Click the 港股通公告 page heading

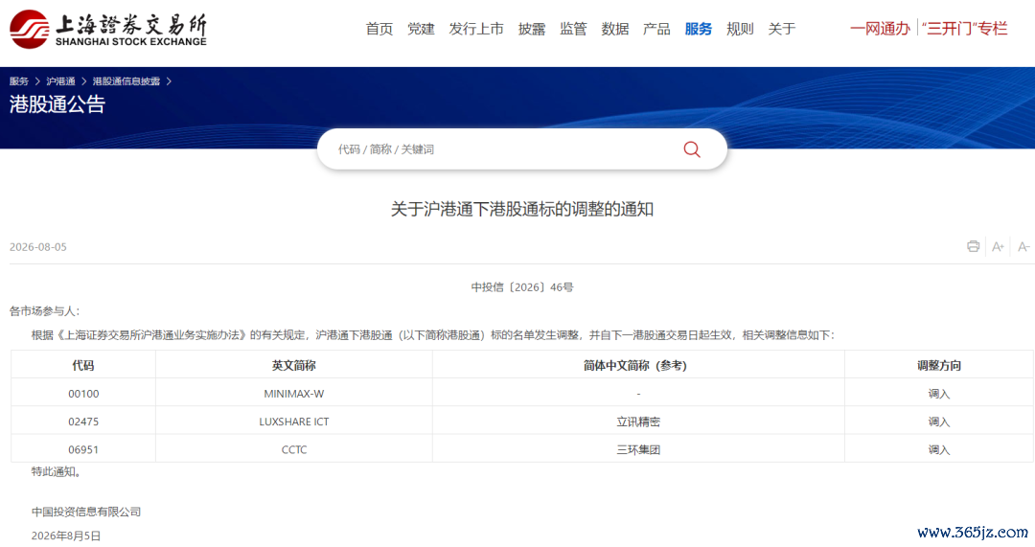[57, 104]
